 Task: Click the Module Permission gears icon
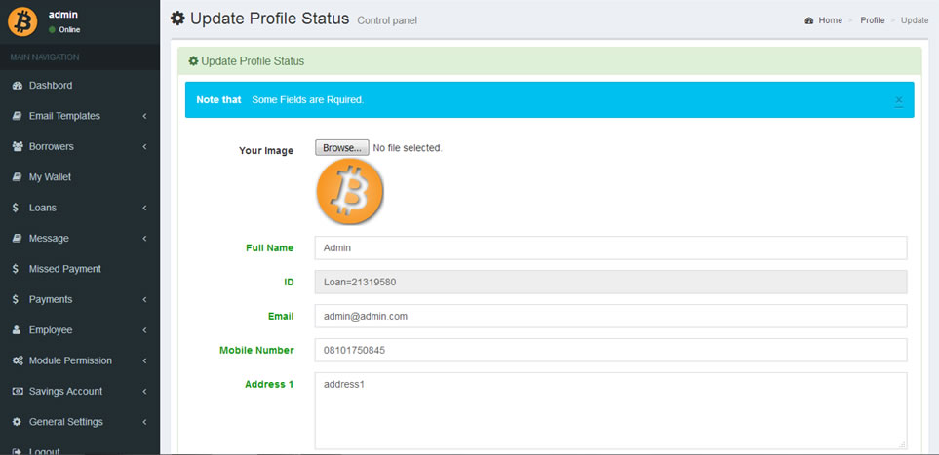tap(18, 360)
